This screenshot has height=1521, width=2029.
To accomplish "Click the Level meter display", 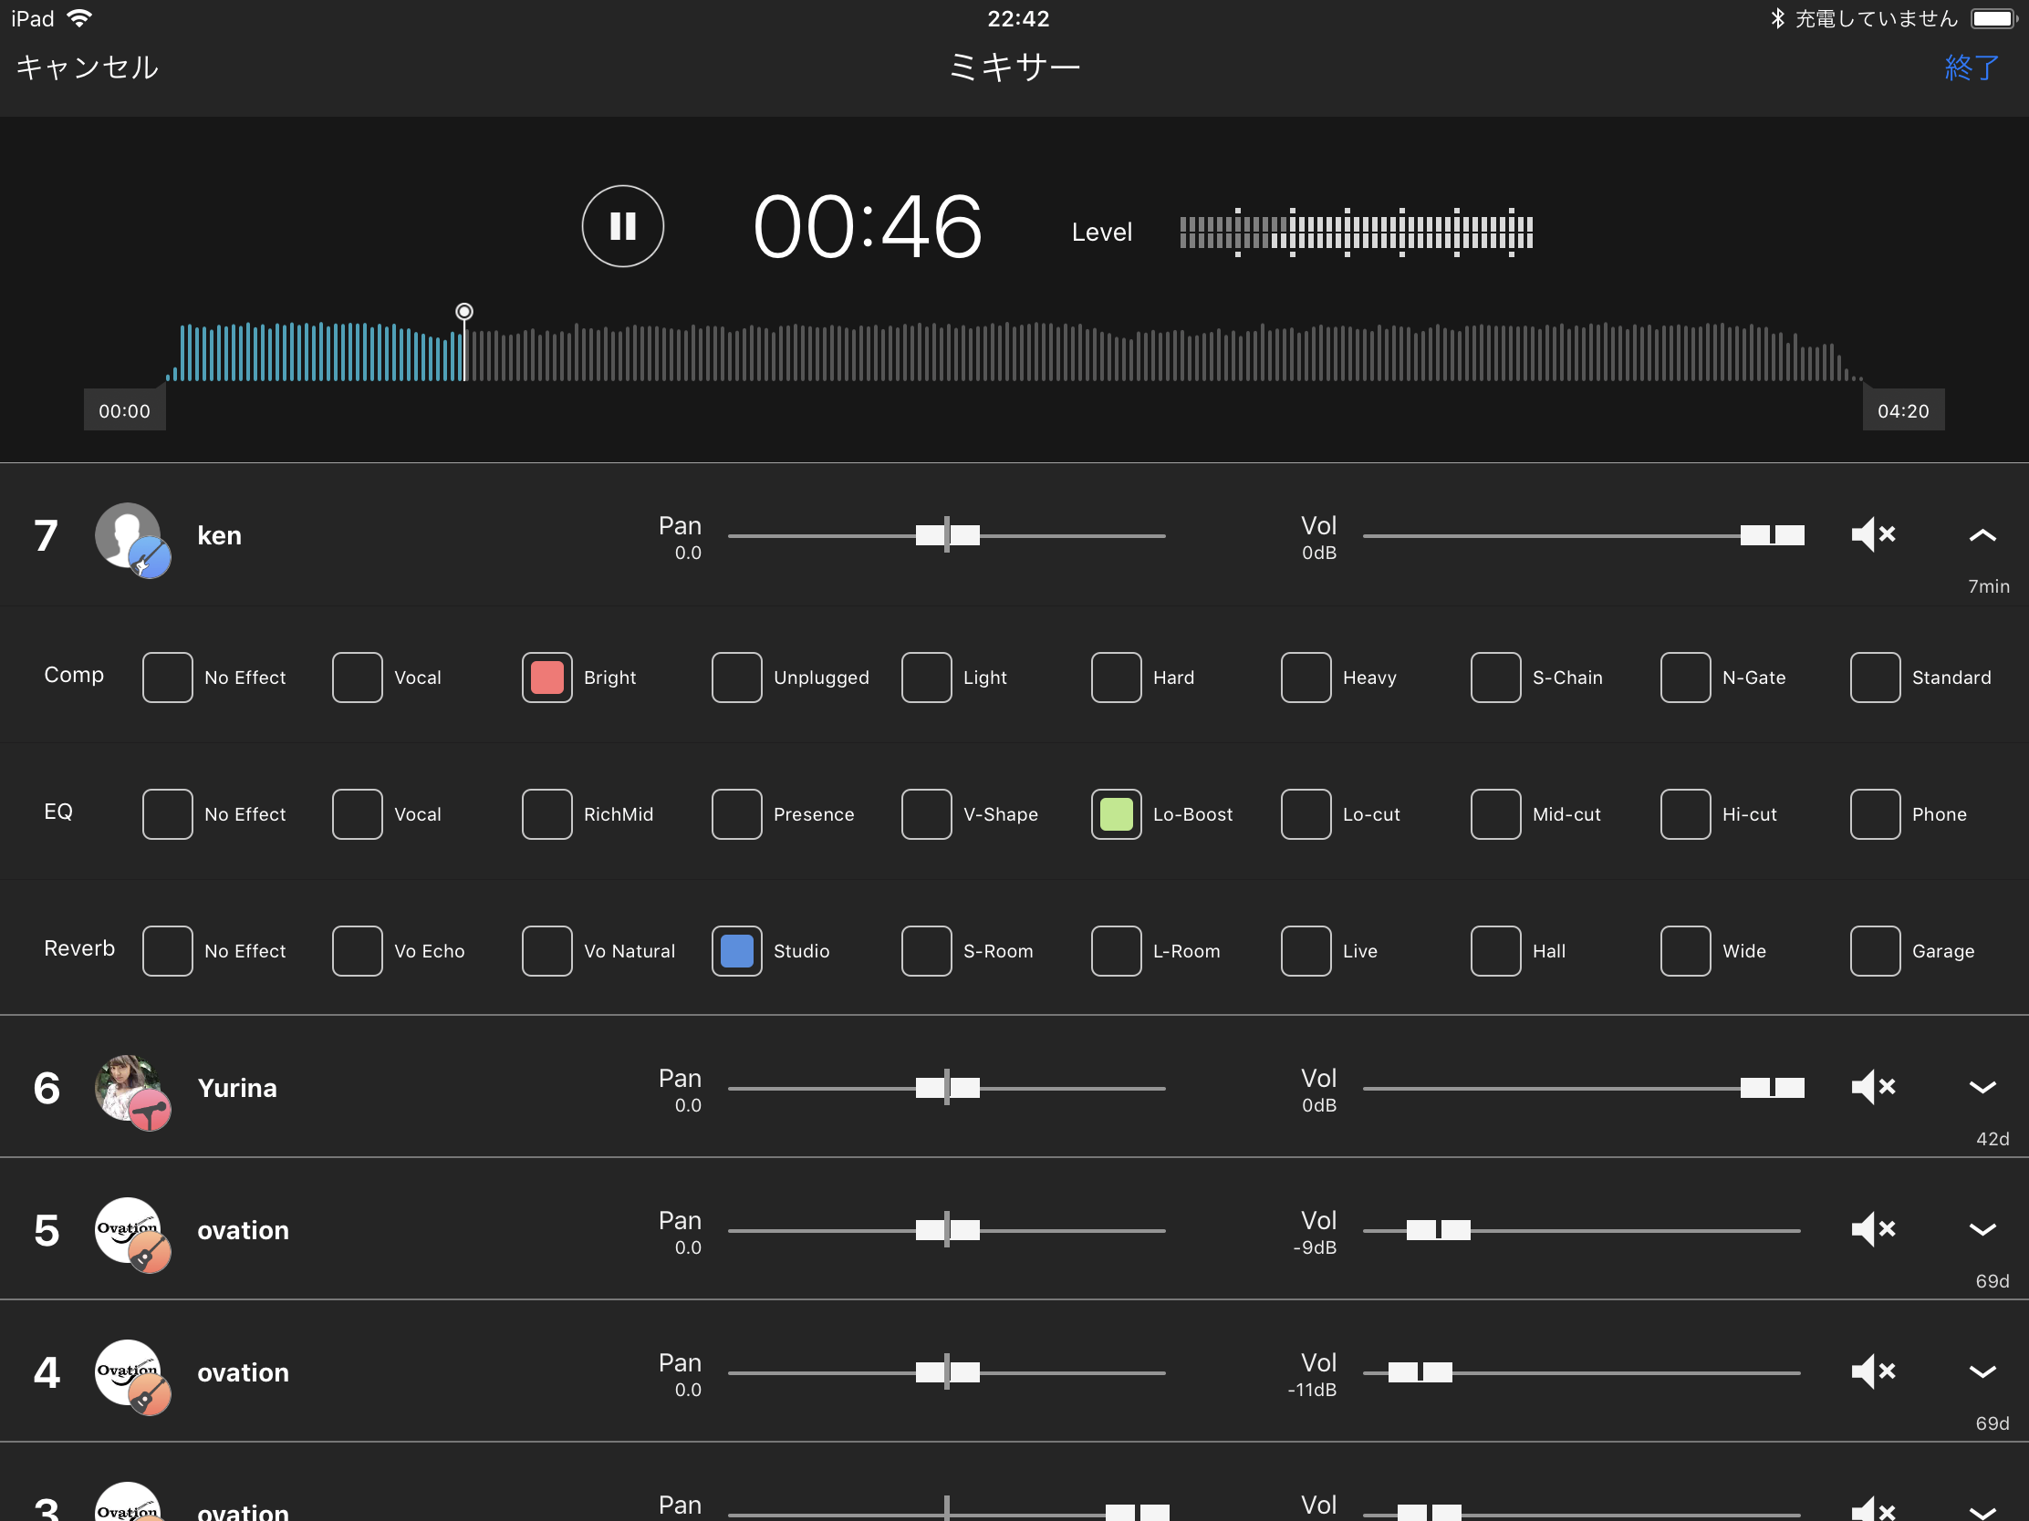I will click(x=1356, y=232).
